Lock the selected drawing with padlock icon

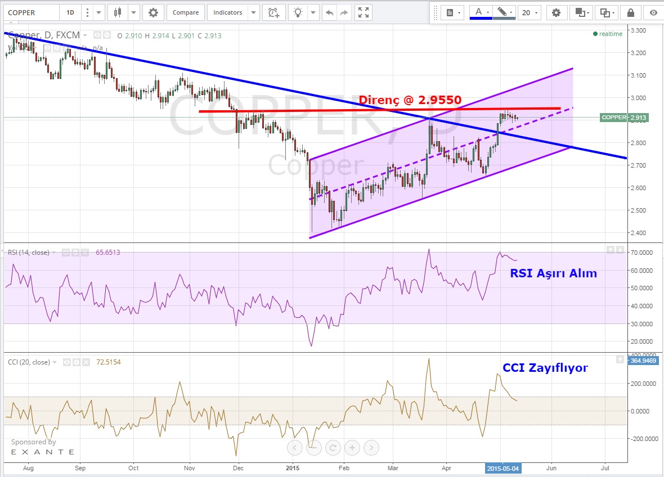(x=630, y=12)
